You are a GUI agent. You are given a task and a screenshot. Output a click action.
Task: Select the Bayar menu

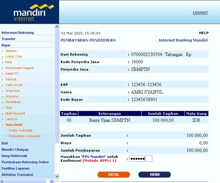pyautogui.click(x=6, y=45)
